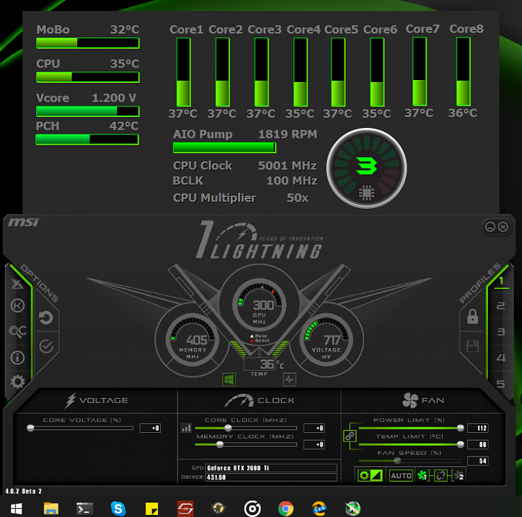Image resolution: width=522 pixels, height=517 pixels.
Task: Apply settings with the checkmark icon
Action: [x=46, y=347]
